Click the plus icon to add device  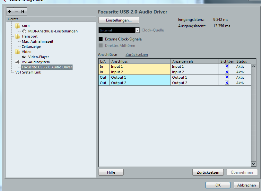click(x=10, y=12)
